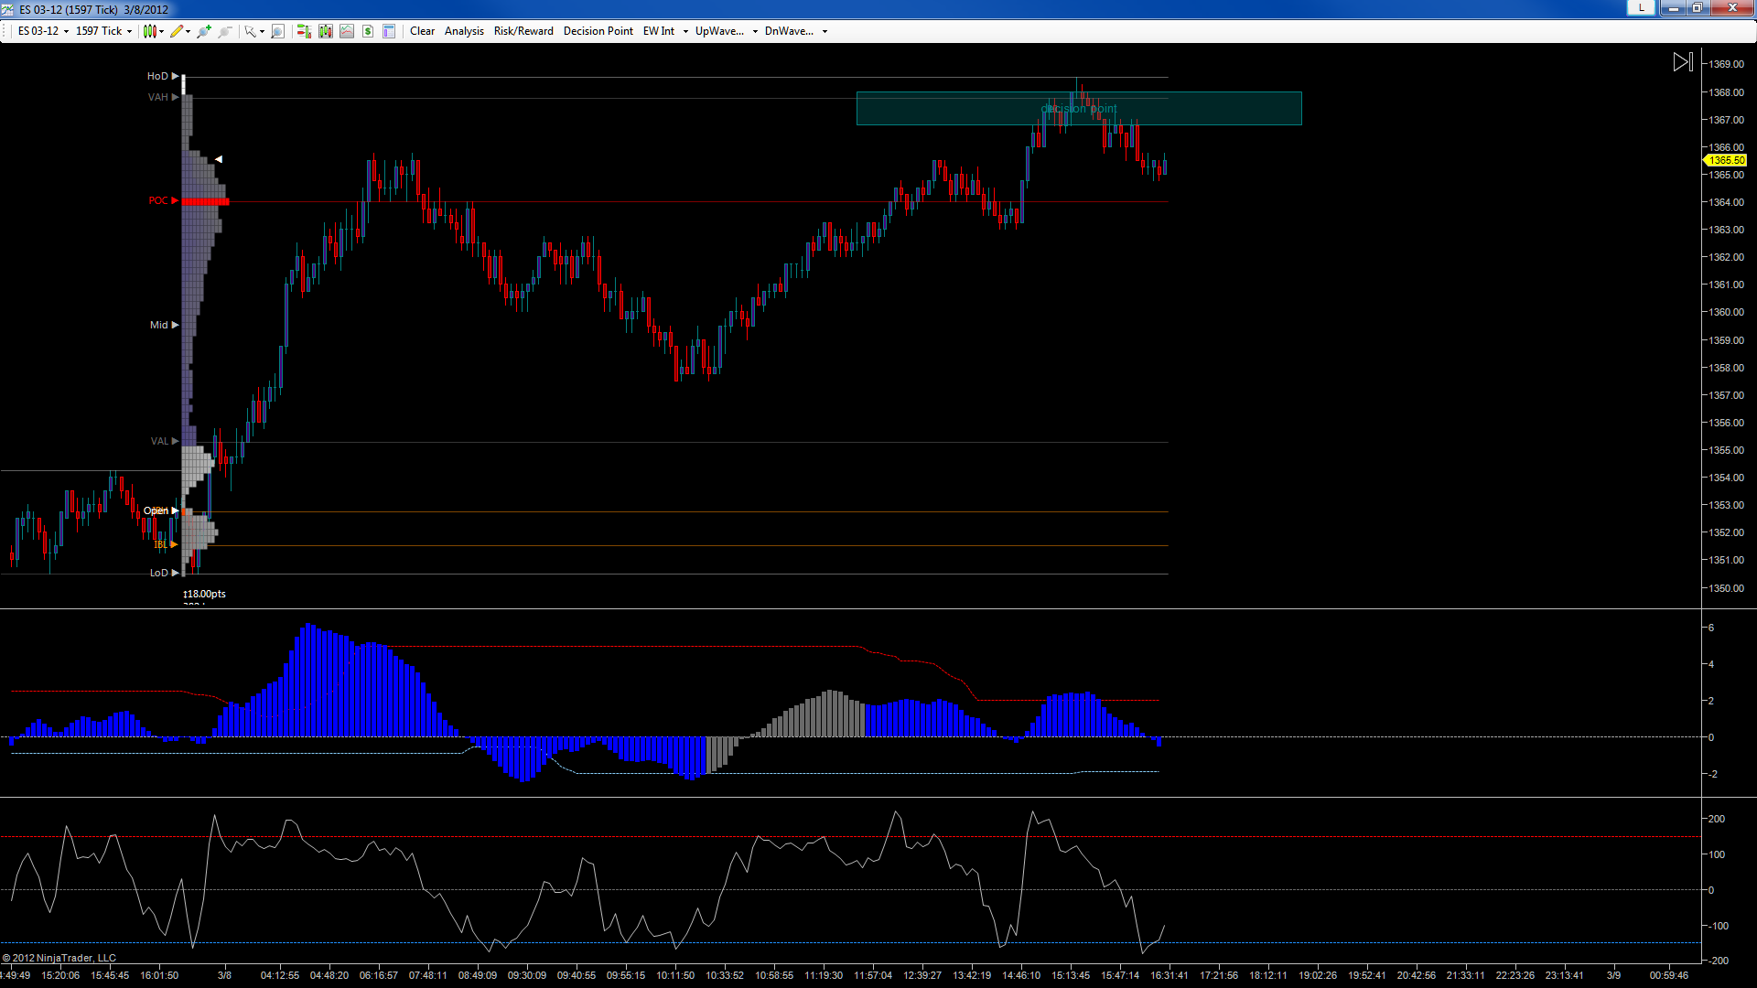Click the Risk/Reward toolbar button
The height and width of the screenshot is (988, 1757).
(523, 31)
